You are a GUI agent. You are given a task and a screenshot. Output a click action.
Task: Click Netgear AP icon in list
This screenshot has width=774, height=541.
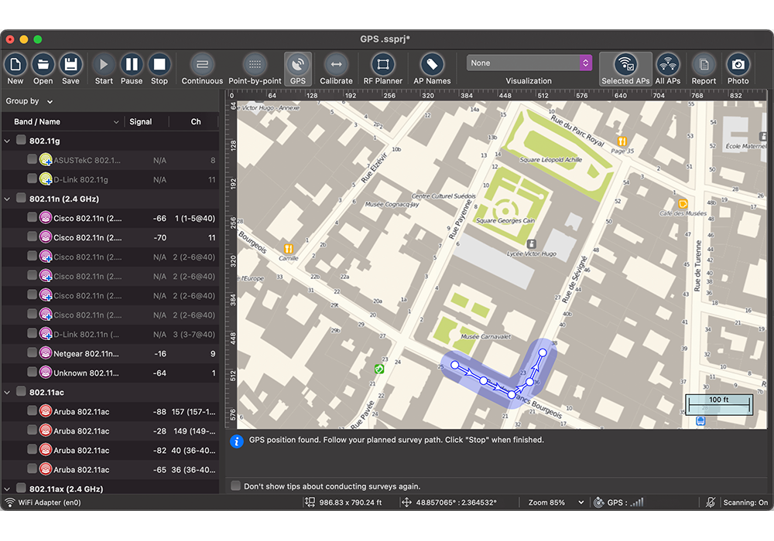click(x=46, y=352)
